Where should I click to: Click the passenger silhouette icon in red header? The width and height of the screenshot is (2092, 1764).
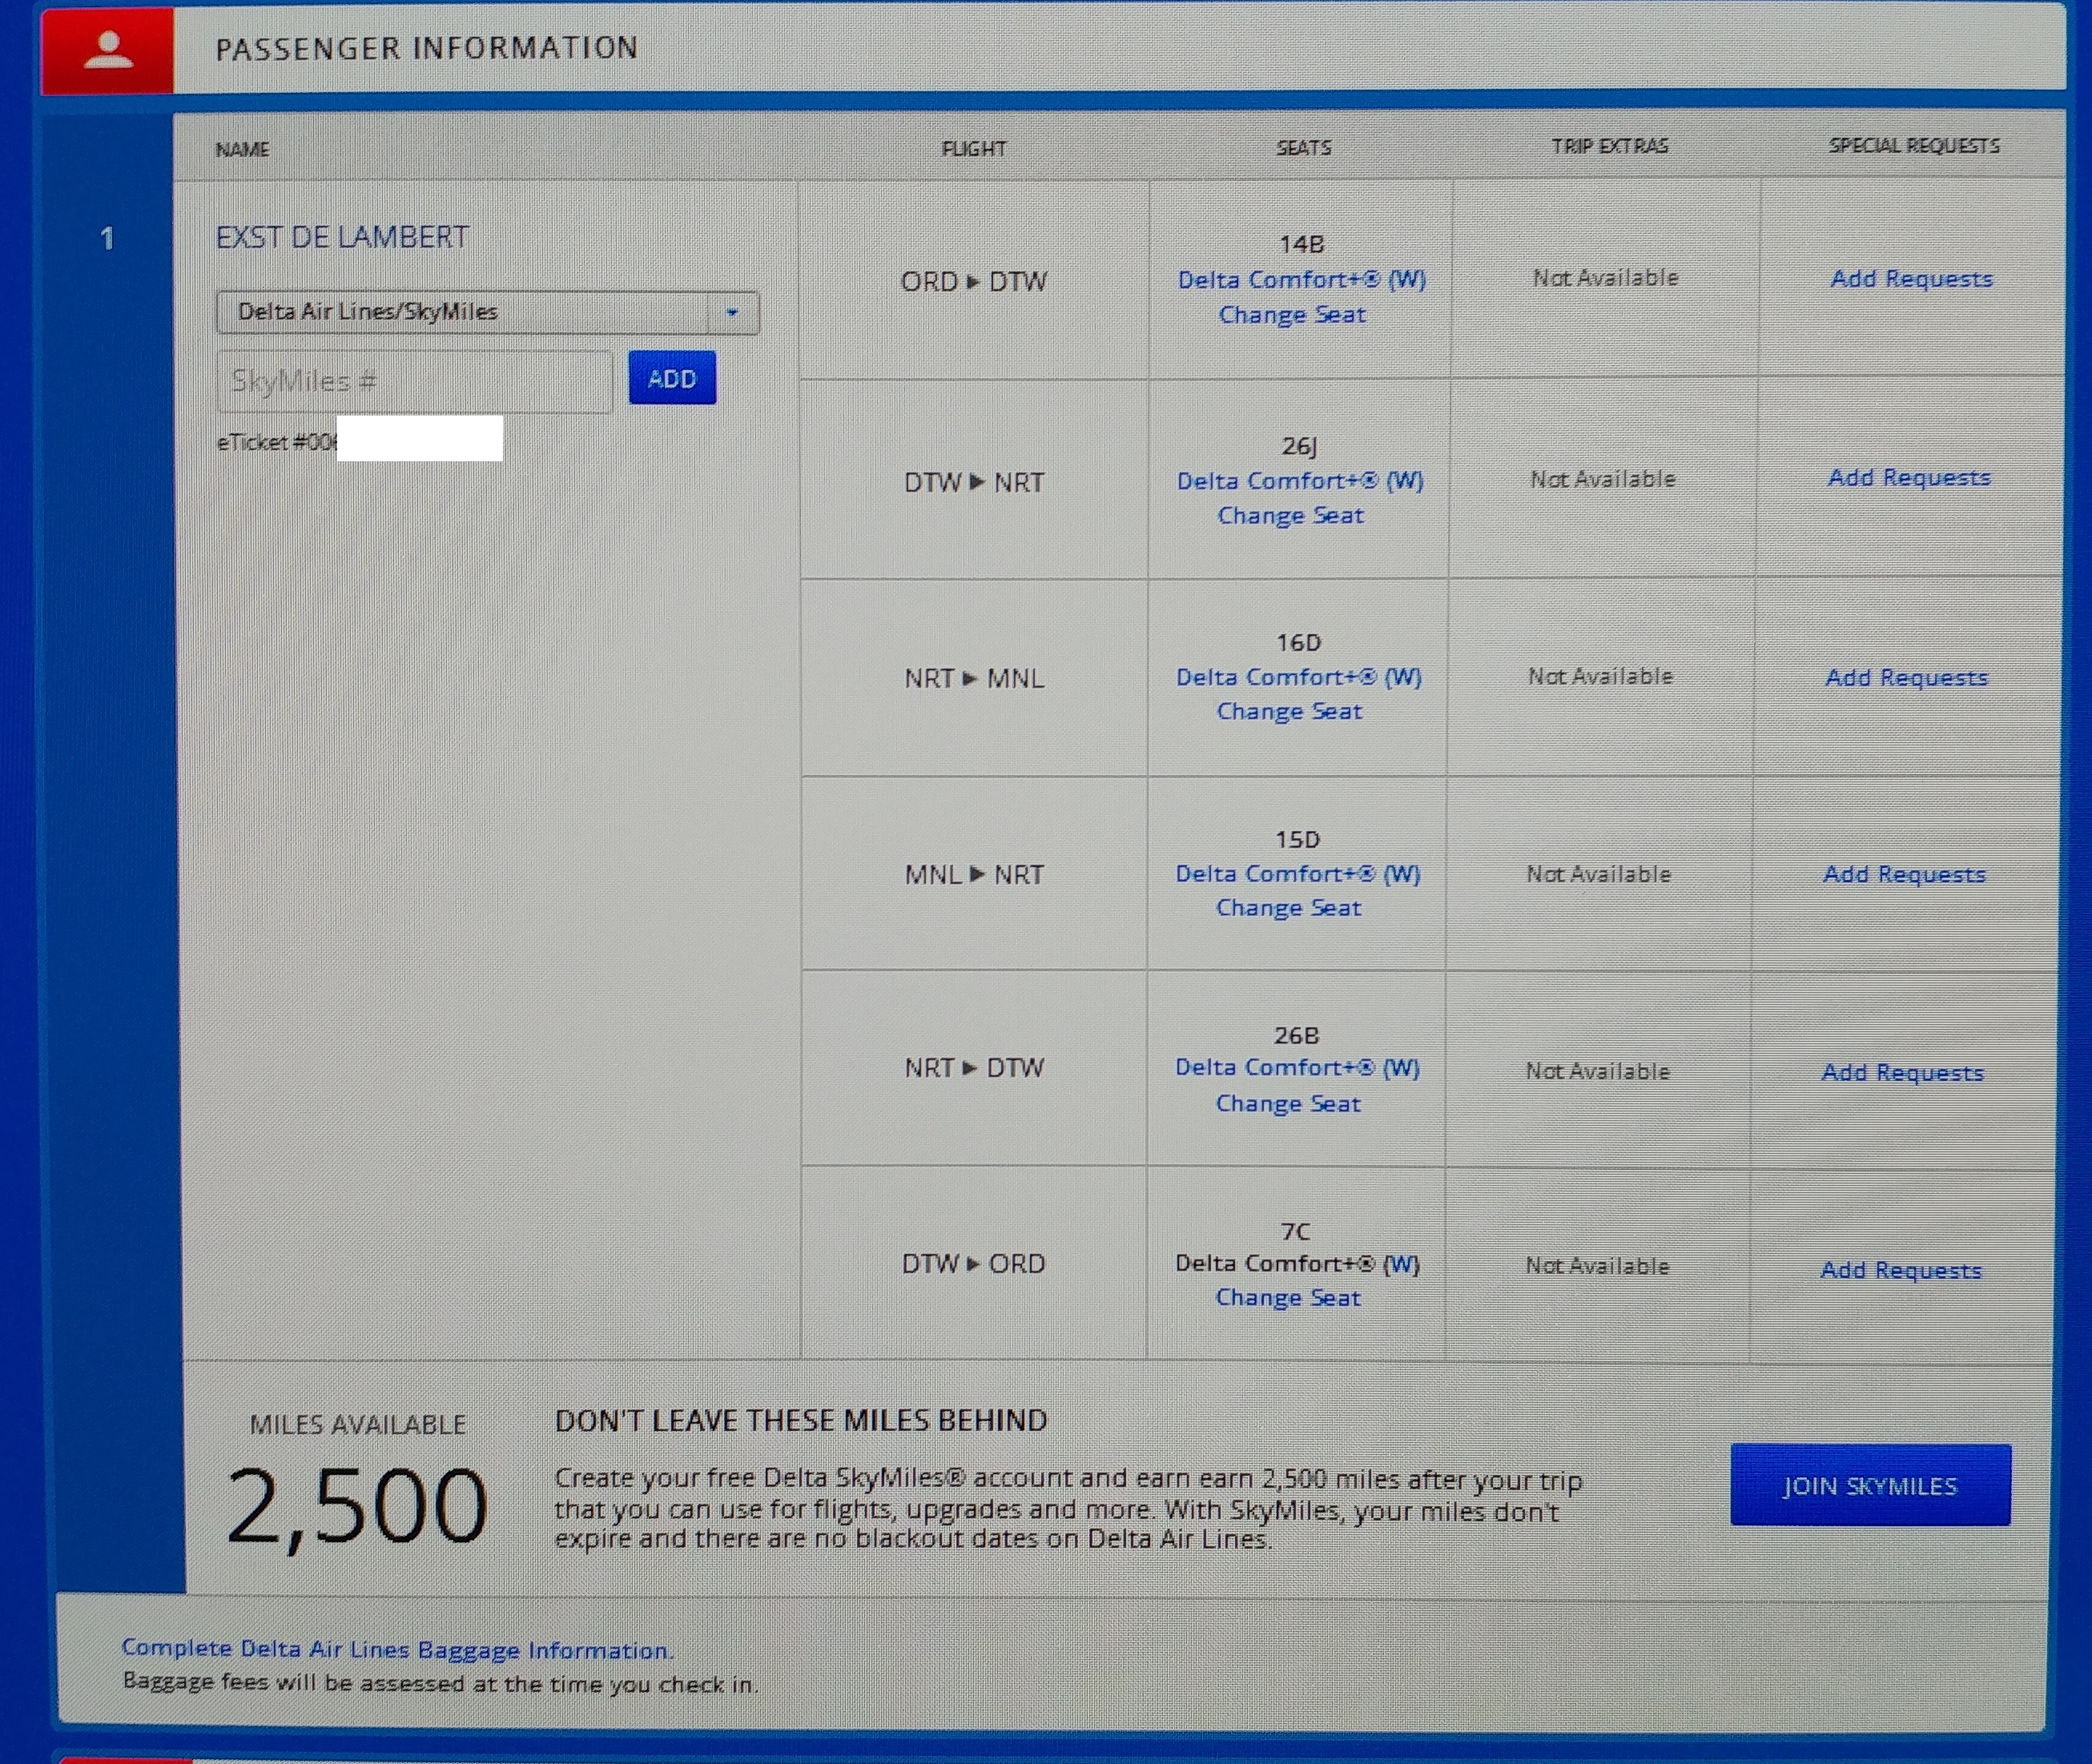point(108,50)
